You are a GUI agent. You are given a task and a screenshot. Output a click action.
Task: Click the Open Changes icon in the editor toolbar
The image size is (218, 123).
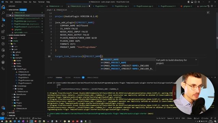pos(208,6)
